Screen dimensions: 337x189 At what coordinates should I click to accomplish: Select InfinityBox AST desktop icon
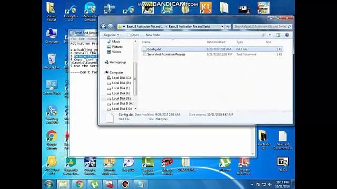tap(71, 13)
